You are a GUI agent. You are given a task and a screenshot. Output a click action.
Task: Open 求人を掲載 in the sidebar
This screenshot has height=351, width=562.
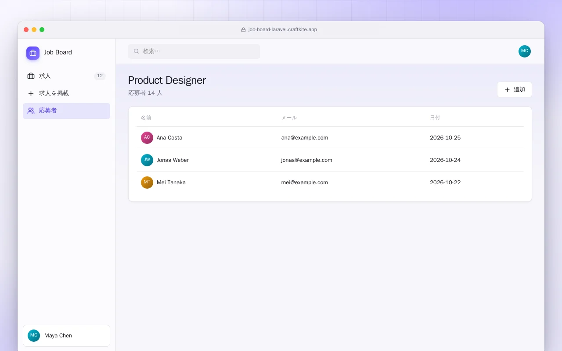pyautogui.click(x=66, y=93)
